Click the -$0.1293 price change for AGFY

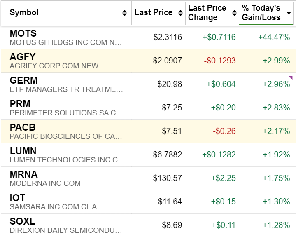click(x=219, y=61)
